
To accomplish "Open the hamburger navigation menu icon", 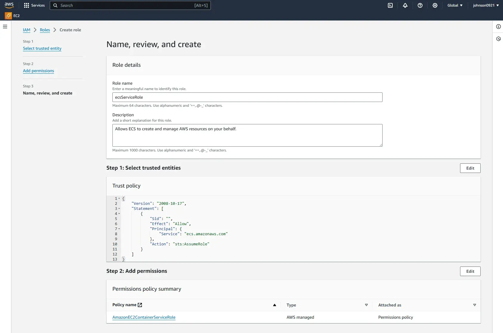I will (x=5, y=27).
